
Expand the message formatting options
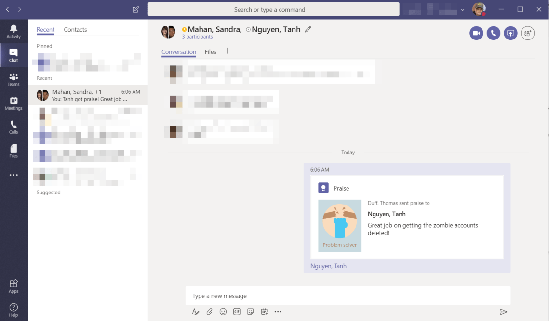196,312
